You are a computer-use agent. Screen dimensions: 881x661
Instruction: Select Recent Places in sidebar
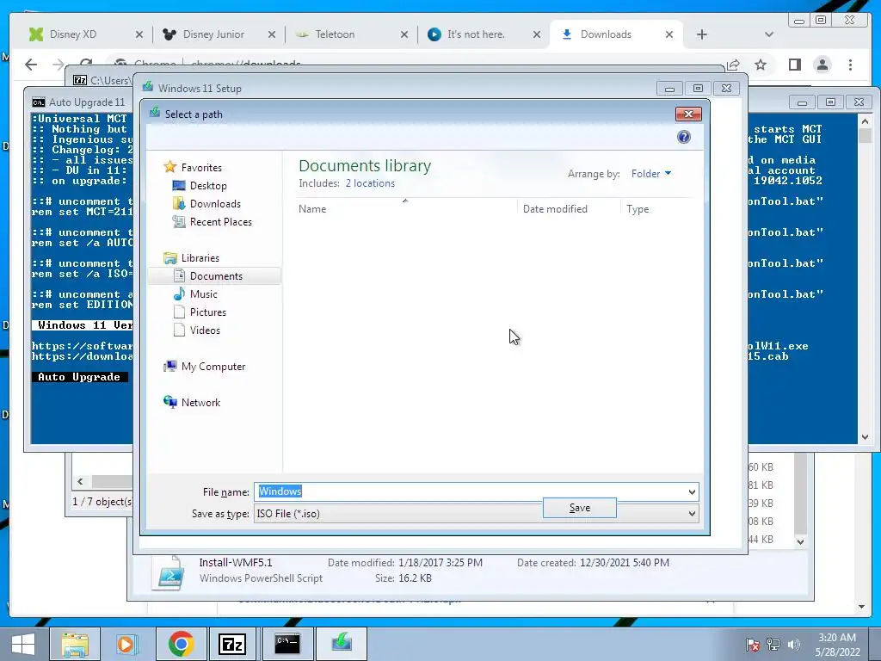point(221,221)
